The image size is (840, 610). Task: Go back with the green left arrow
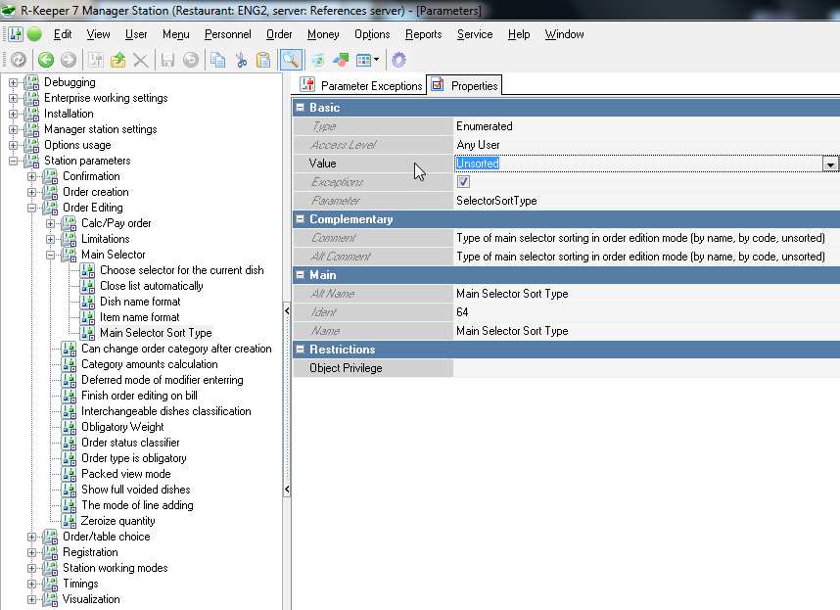pos(46,60)
